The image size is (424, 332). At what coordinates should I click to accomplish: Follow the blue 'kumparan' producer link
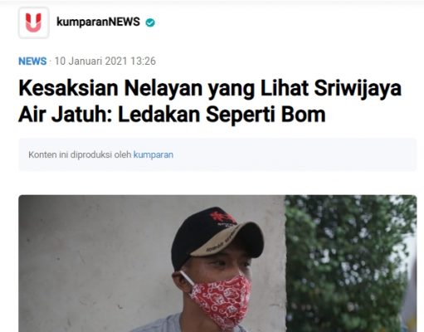coord(154,154)
